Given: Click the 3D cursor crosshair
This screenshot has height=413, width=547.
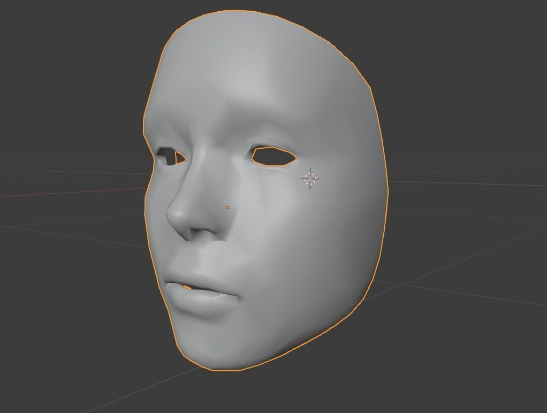Looking at the screenshot, I should coord(310,179).
